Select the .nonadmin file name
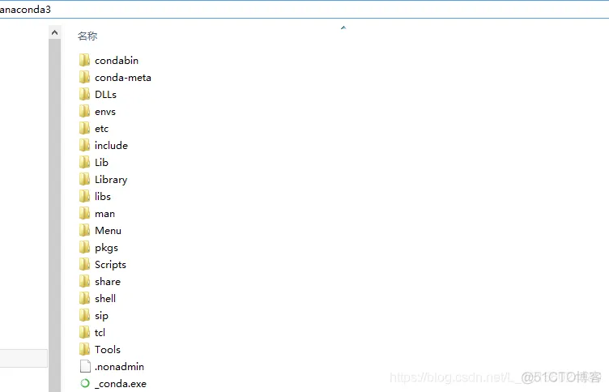 [x=119, y=367]
